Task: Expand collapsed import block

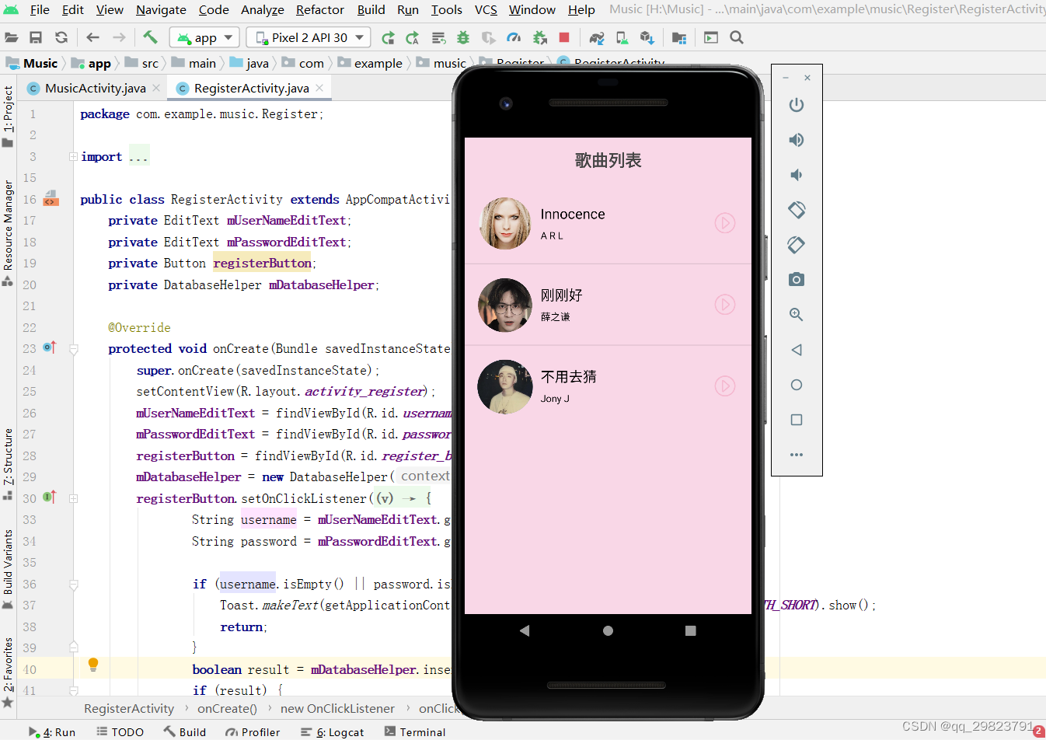Action: coord(73,156)
